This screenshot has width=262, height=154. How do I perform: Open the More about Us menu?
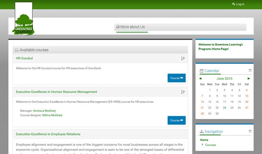click(x=133, y=27)
